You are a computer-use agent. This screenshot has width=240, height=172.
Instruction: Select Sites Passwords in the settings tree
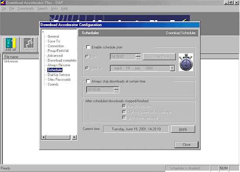(x=59, y=79)
